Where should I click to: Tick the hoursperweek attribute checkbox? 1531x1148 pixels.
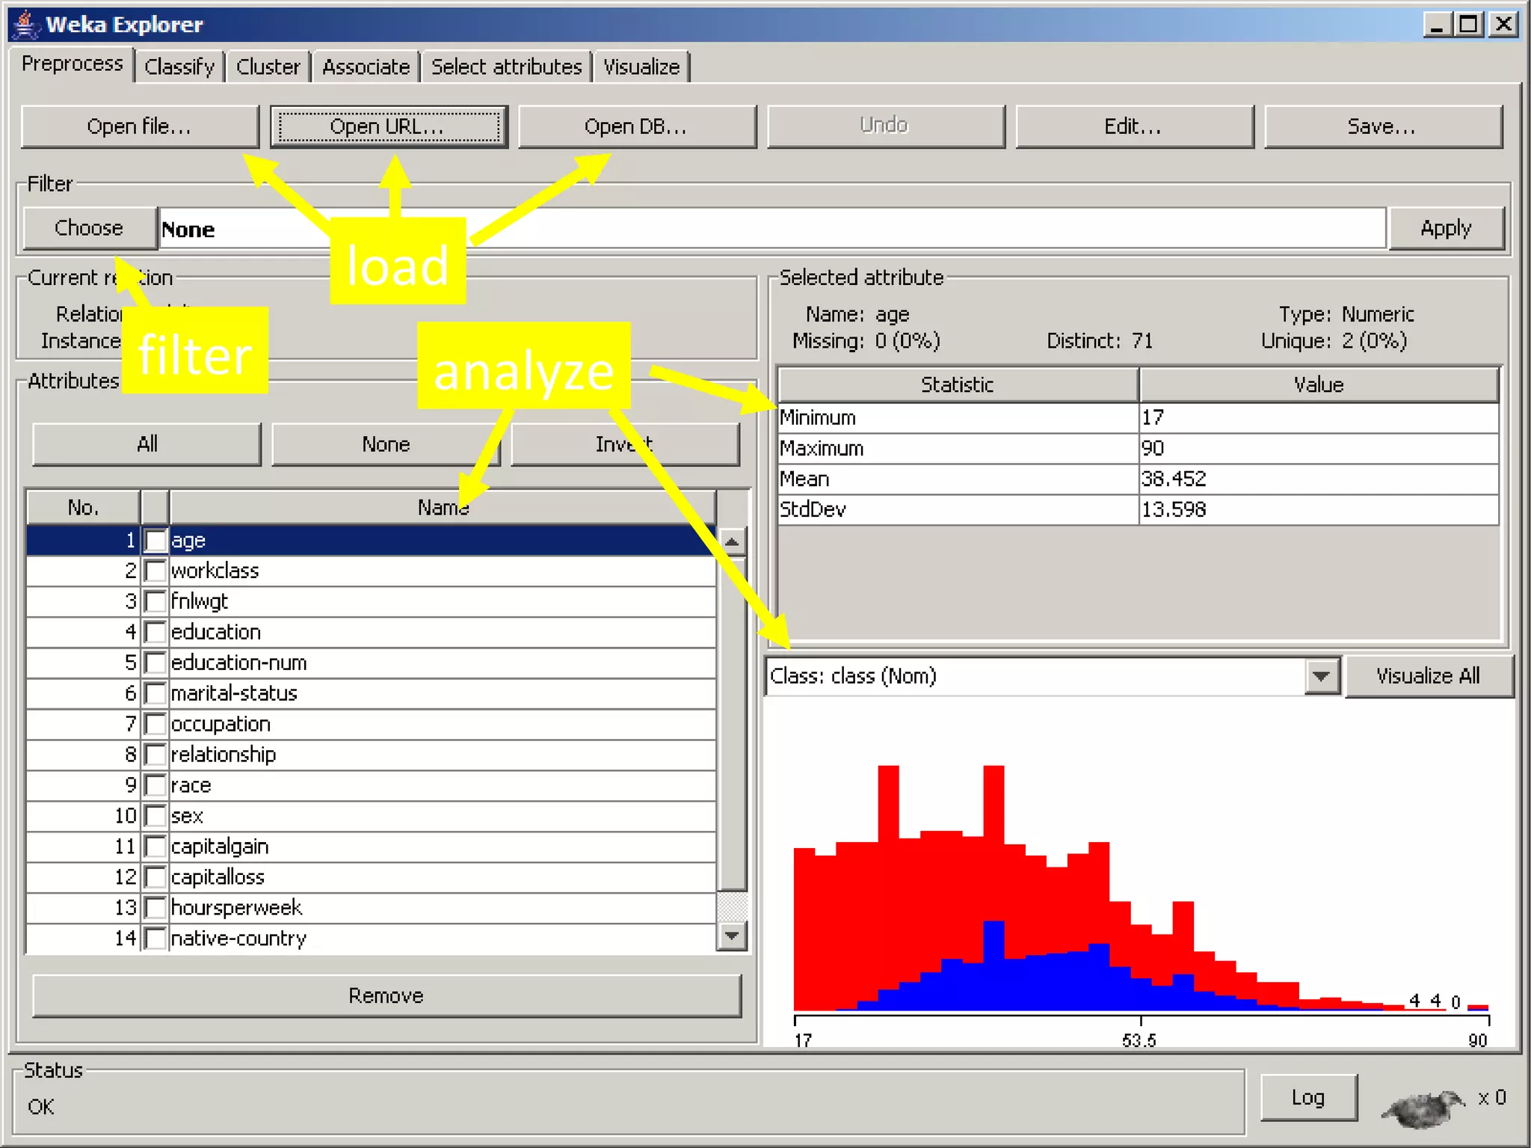coord(155,908)
